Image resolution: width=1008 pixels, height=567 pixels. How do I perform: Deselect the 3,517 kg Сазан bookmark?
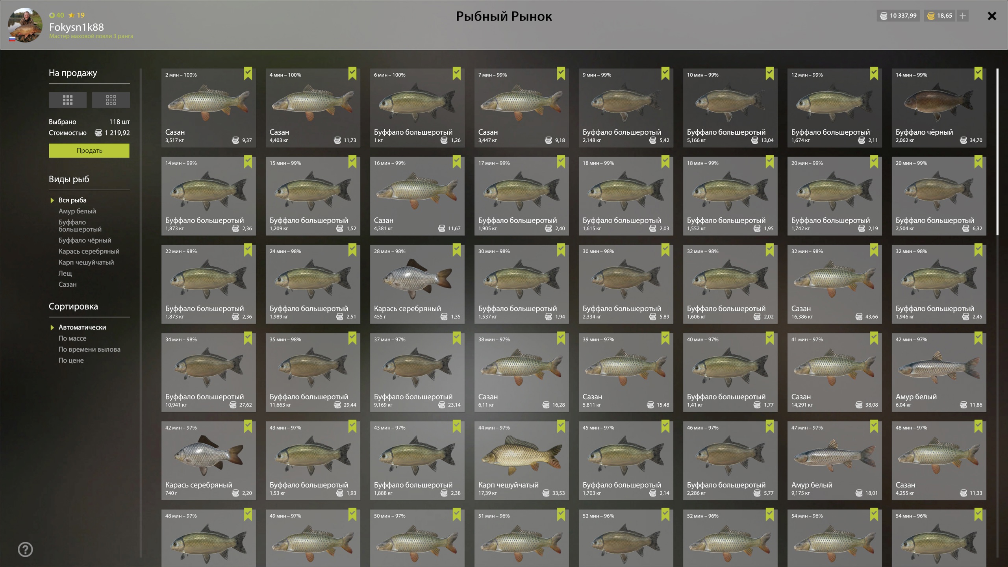248,74
